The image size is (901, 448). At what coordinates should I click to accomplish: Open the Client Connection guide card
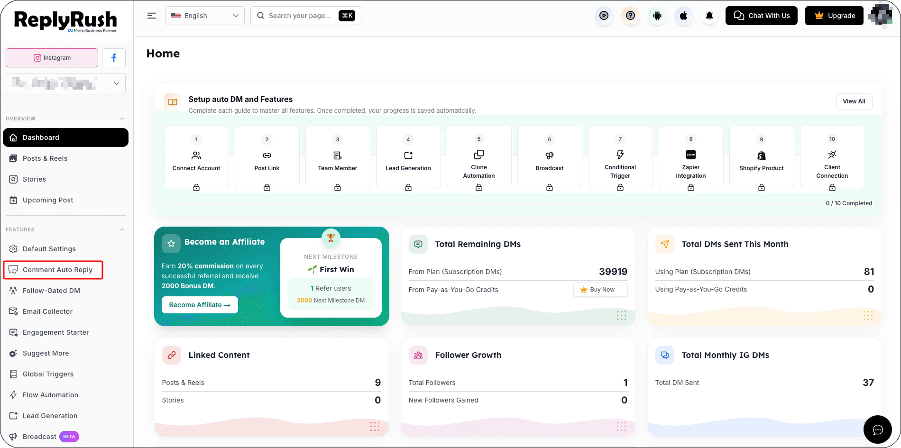tap(832, 157)
